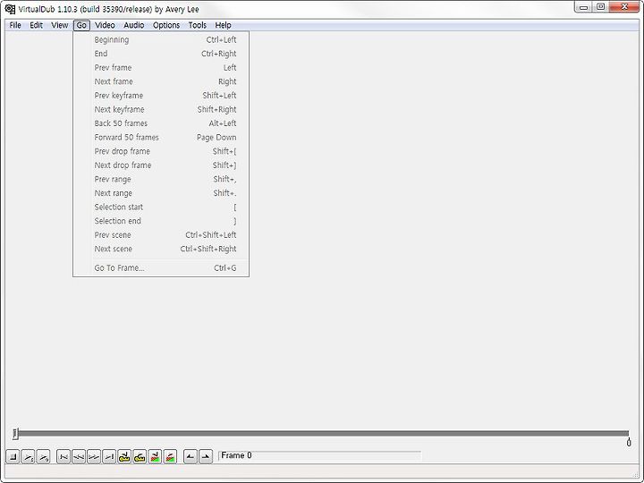The image size is (644, 483).
Task: Click the Play output button
Action: [44, 456]
